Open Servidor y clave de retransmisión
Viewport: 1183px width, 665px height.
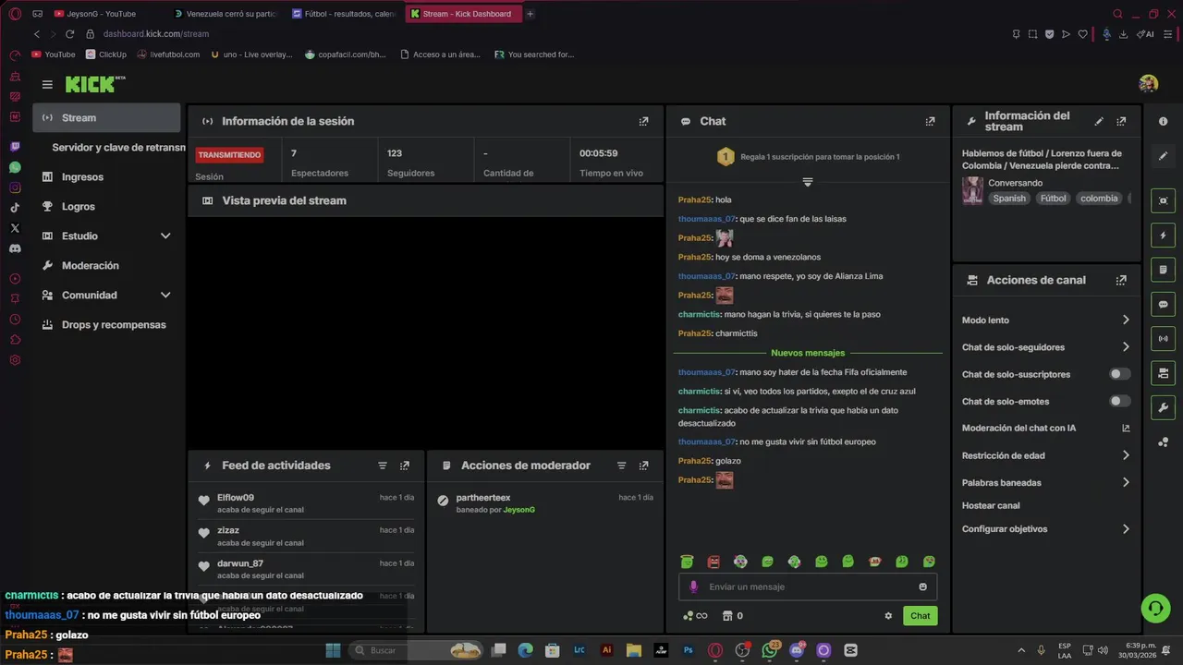click(118, 147)
